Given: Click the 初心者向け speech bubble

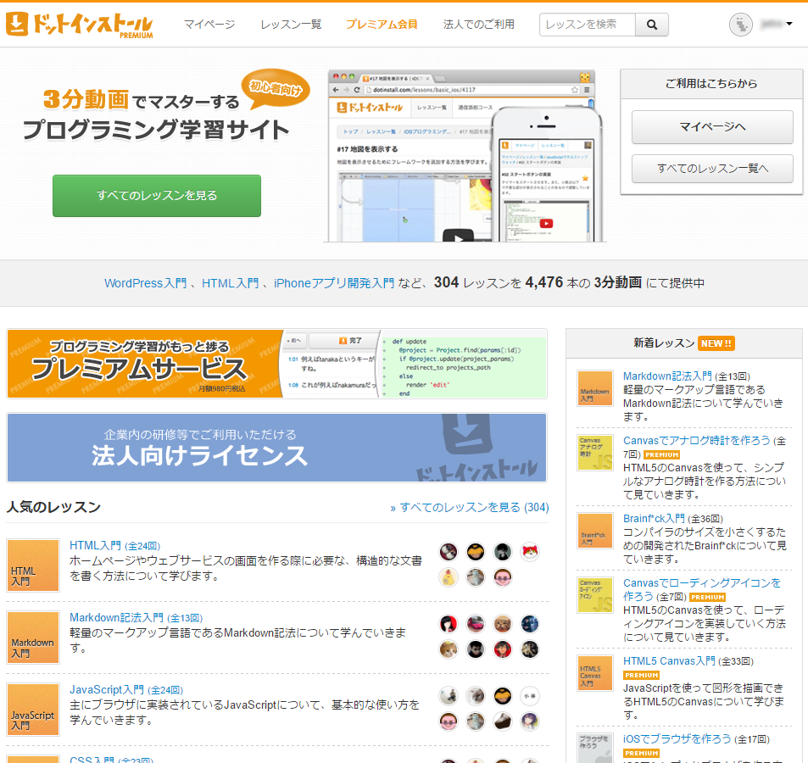Looking at the screenshot, I should [276, 88].
